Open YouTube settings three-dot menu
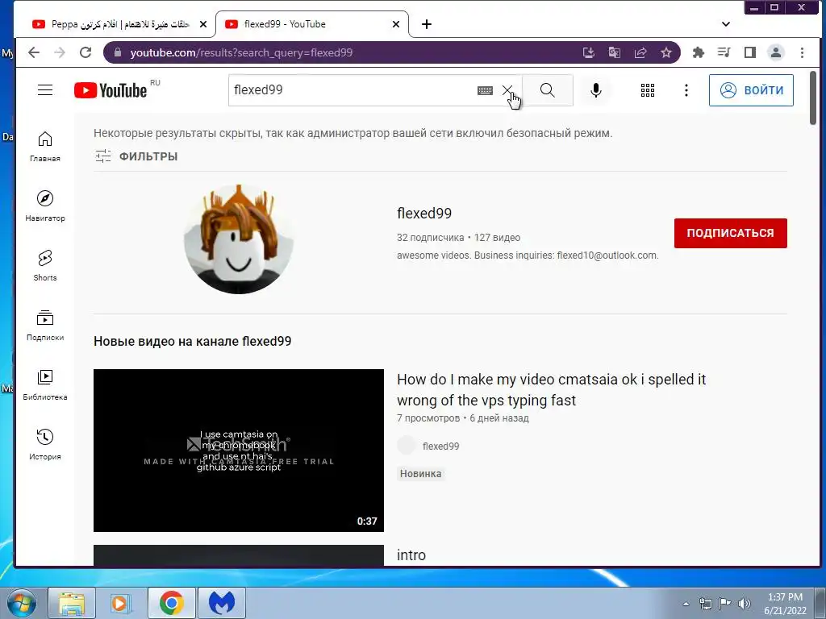This screenshot has height=619, width=826. pos(686,90)
